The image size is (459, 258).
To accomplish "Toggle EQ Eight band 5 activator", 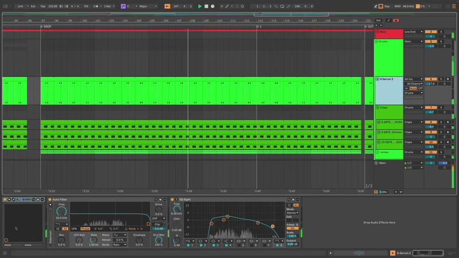I will click(239, 245).
